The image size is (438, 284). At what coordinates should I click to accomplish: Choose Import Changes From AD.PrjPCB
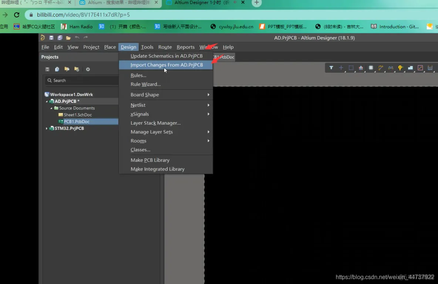pos(166,65)
